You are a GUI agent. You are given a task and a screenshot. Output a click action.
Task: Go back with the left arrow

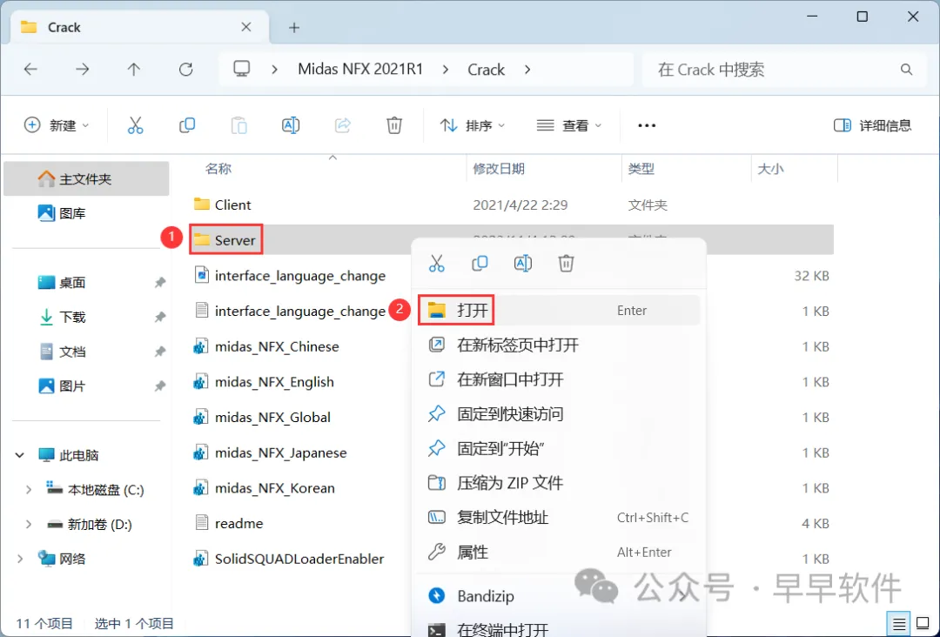[x=30, y=70]
